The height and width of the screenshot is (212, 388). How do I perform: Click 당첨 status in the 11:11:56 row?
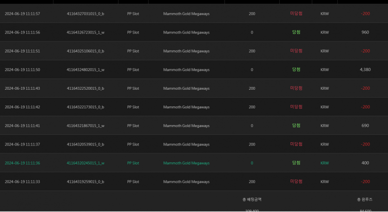click(296, 32)
